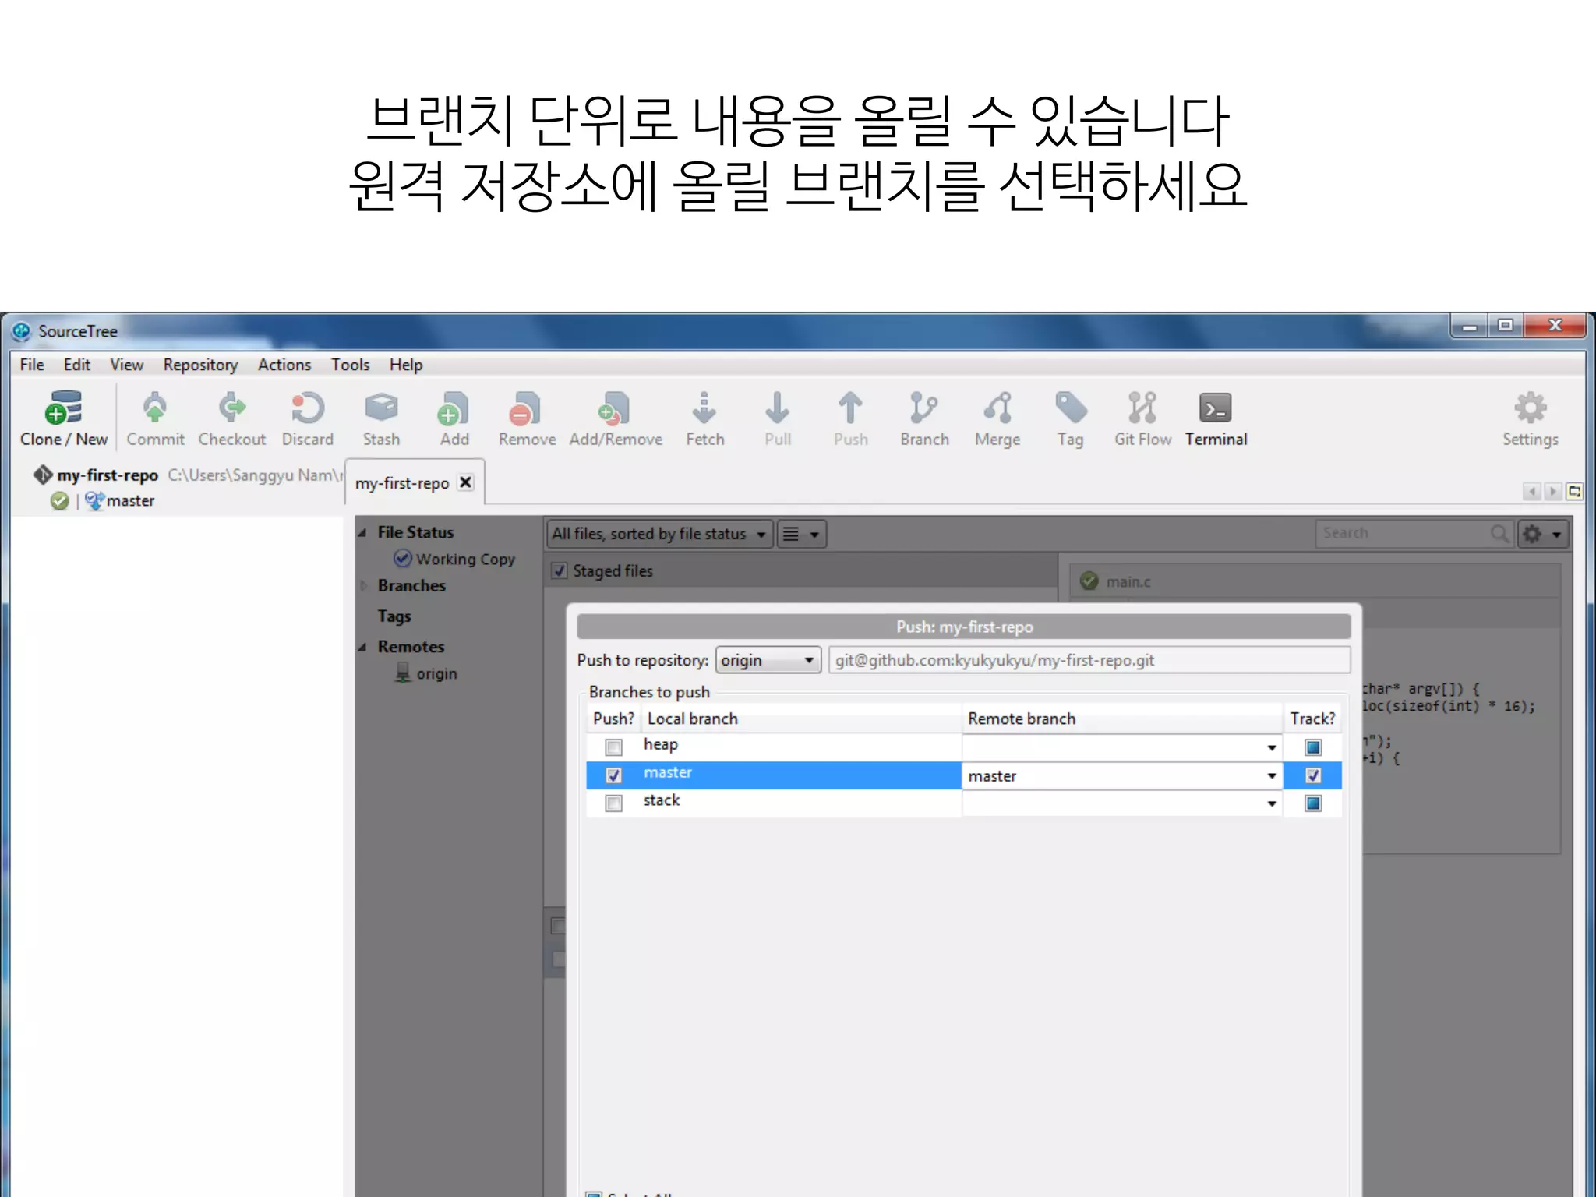This screenshot has width=1596, height=1197.
Task: Open the Edit menu
Action: point(77,365)
